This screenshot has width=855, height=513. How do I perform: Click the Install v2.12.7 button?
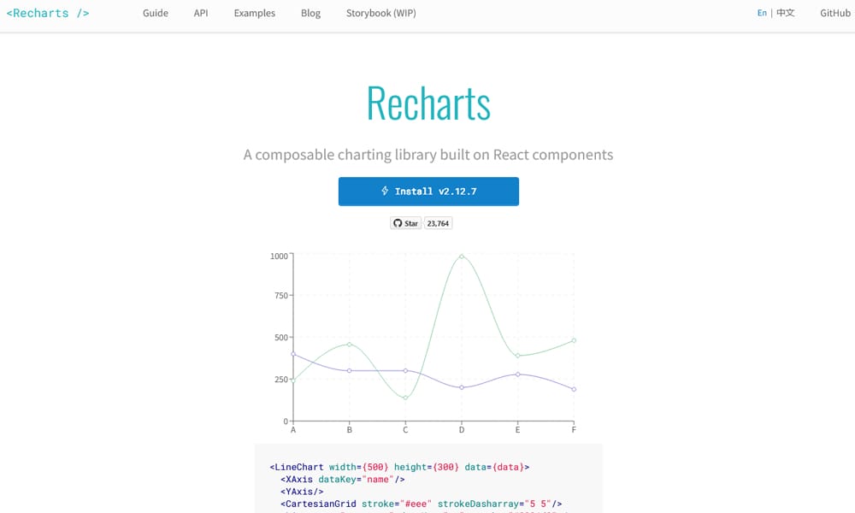pyautogui.click(x=428, y=192)
